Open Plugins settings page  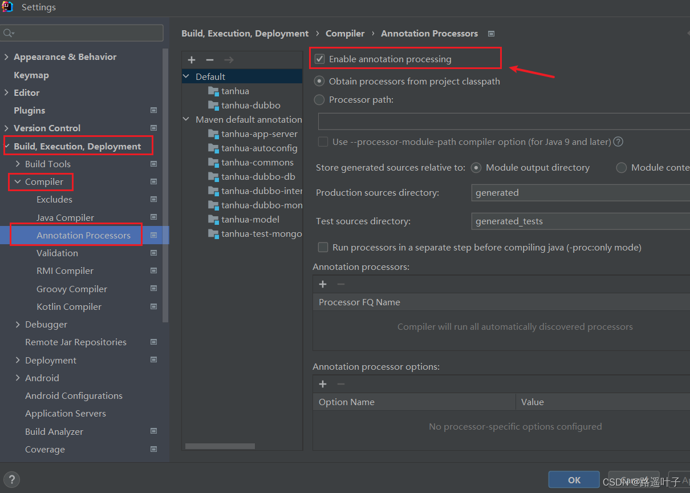[30, 110]
